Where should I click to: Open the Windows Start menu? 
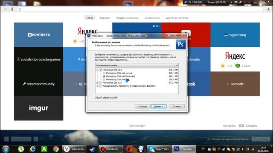6,149
